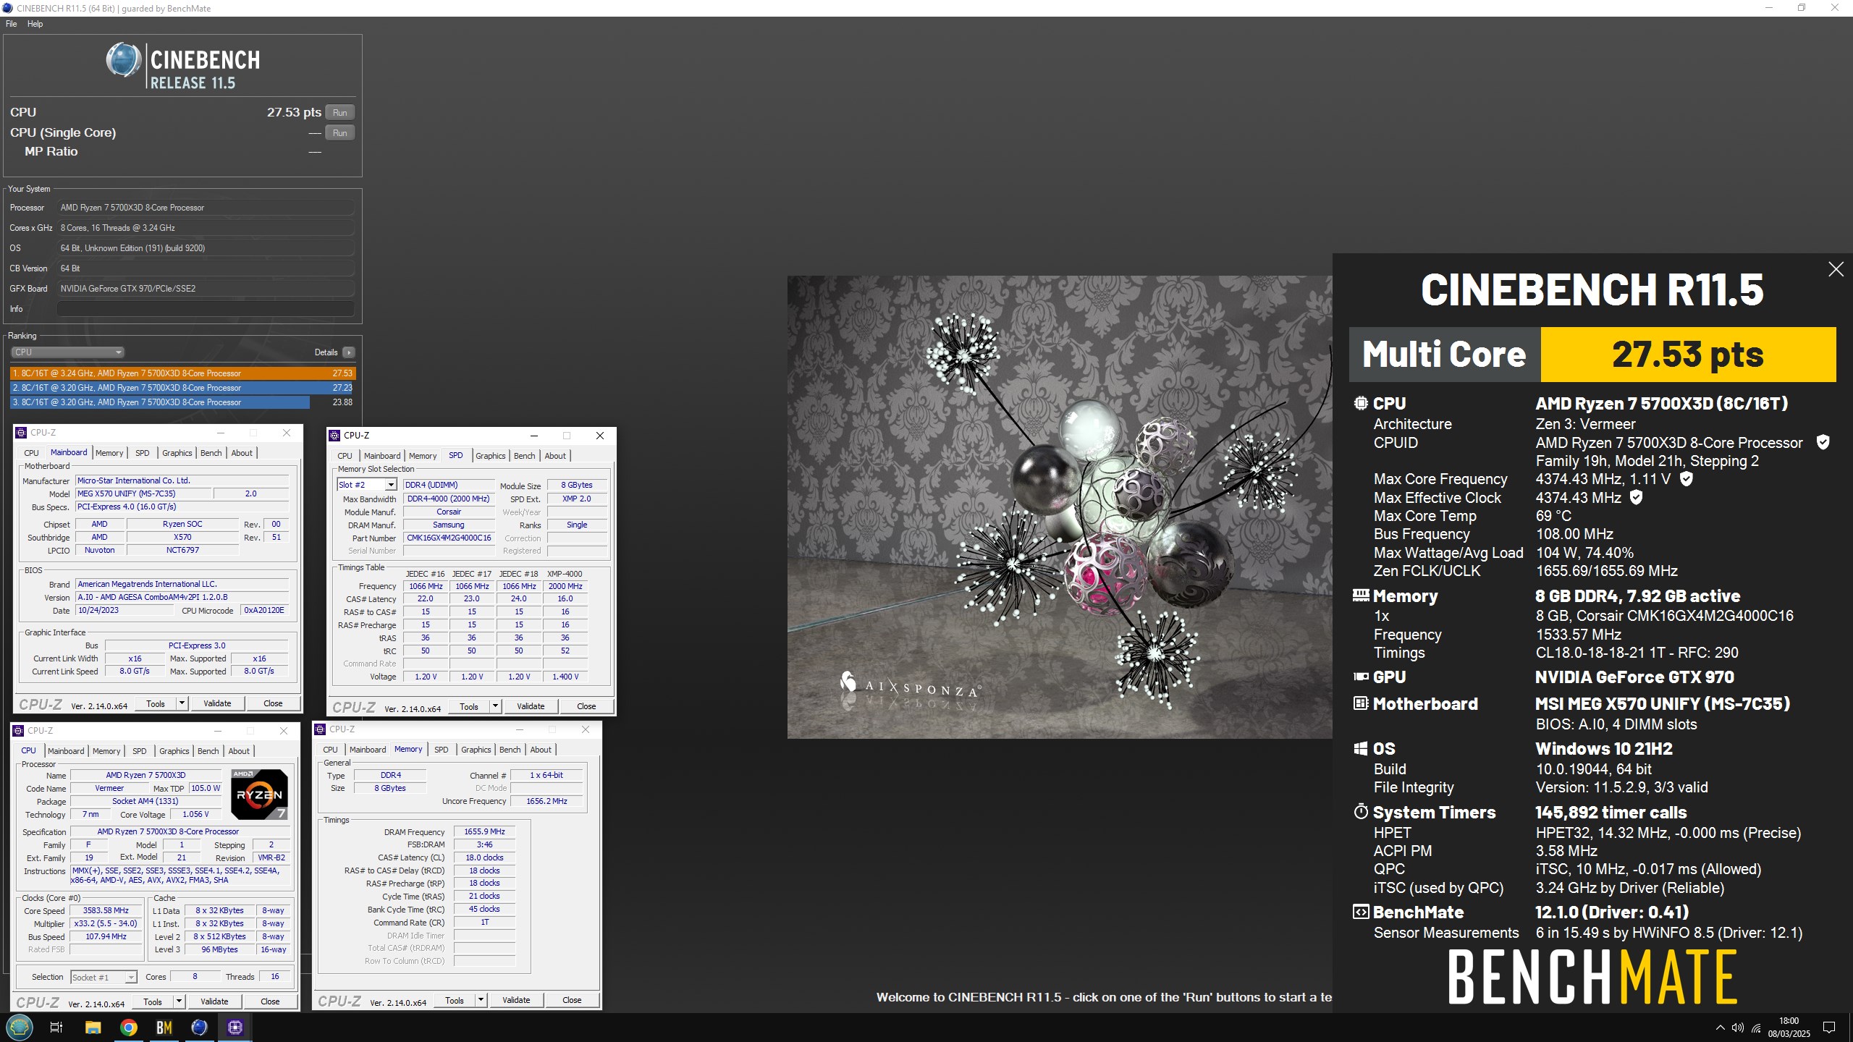Expand Tools dropdown arrow in Memory CPU-Z window
Screen dimensions: 1853x1042
481,1000
